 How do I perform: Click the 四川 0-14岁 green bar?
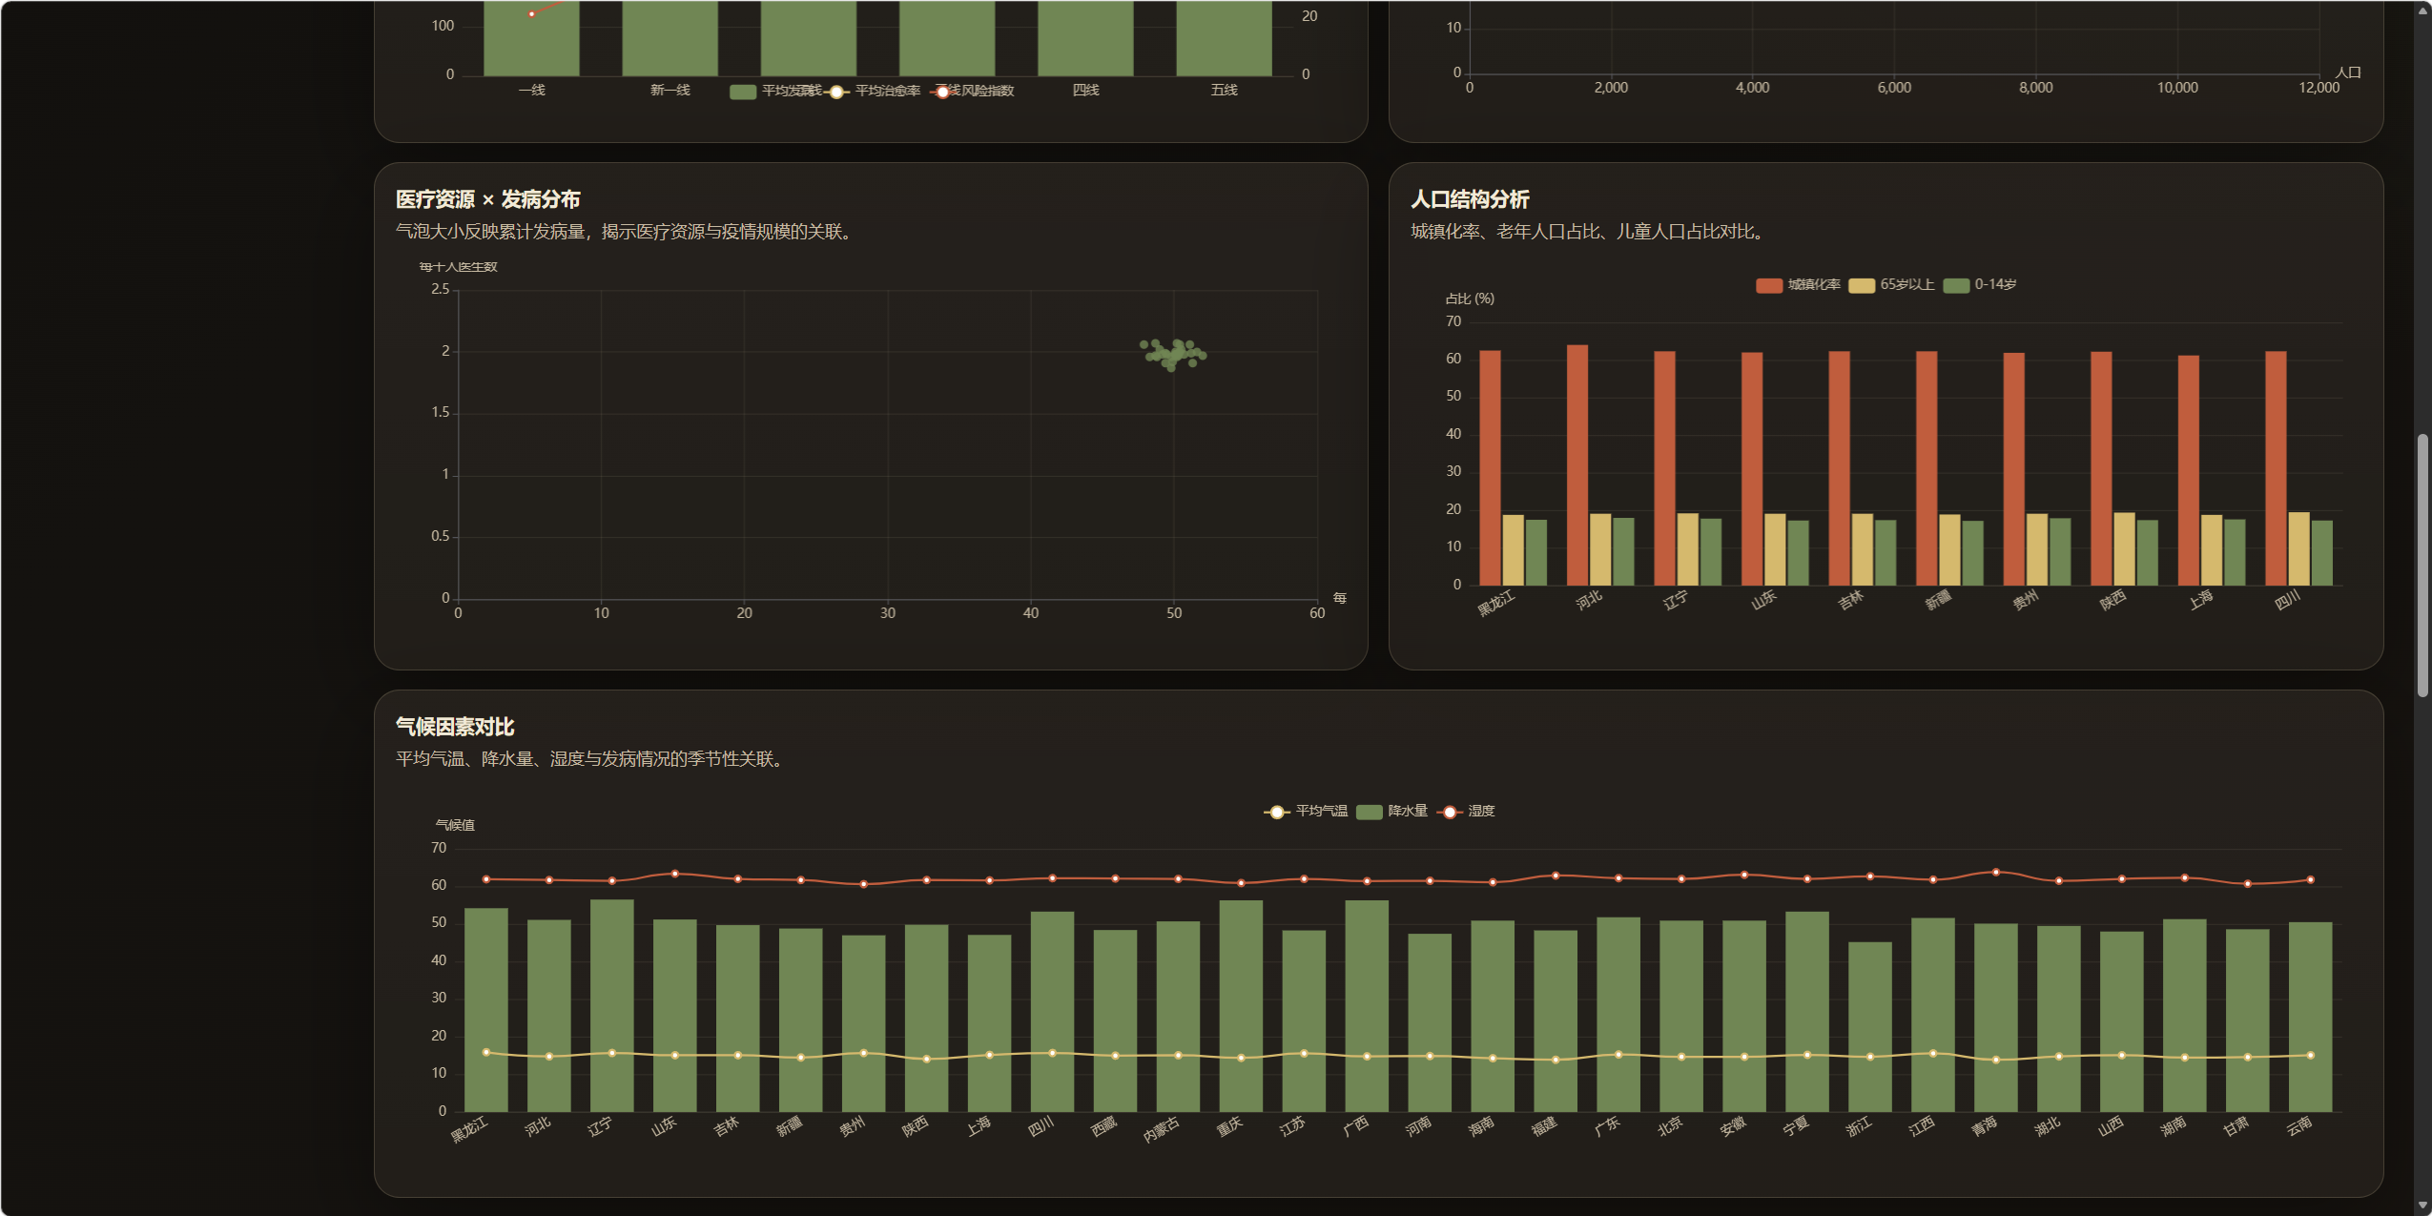2321,553
